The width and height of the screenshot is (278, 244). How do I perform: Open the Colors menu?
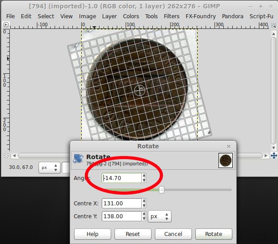point(131,16)
